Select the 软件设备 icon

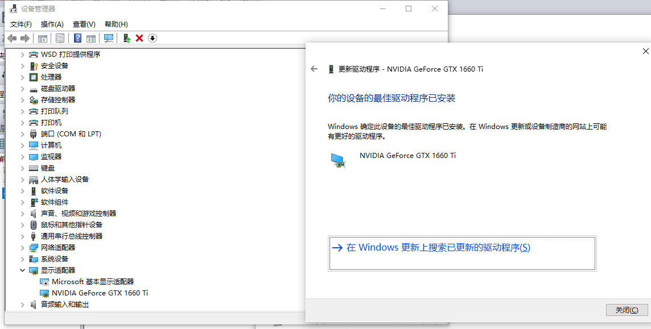coord(34,190)
